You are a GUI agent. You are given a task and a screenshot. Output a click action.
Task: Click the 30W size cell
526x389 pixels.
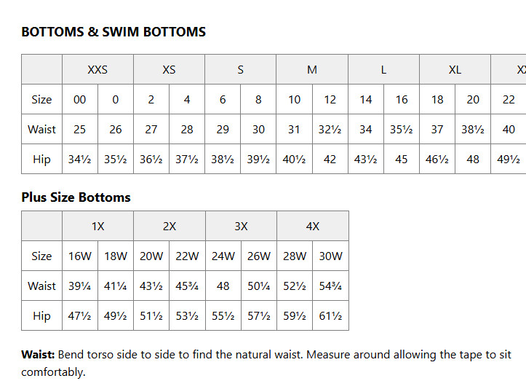[x=330, y=256]
